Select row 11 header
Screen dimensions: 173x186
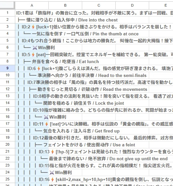[8, 82]
